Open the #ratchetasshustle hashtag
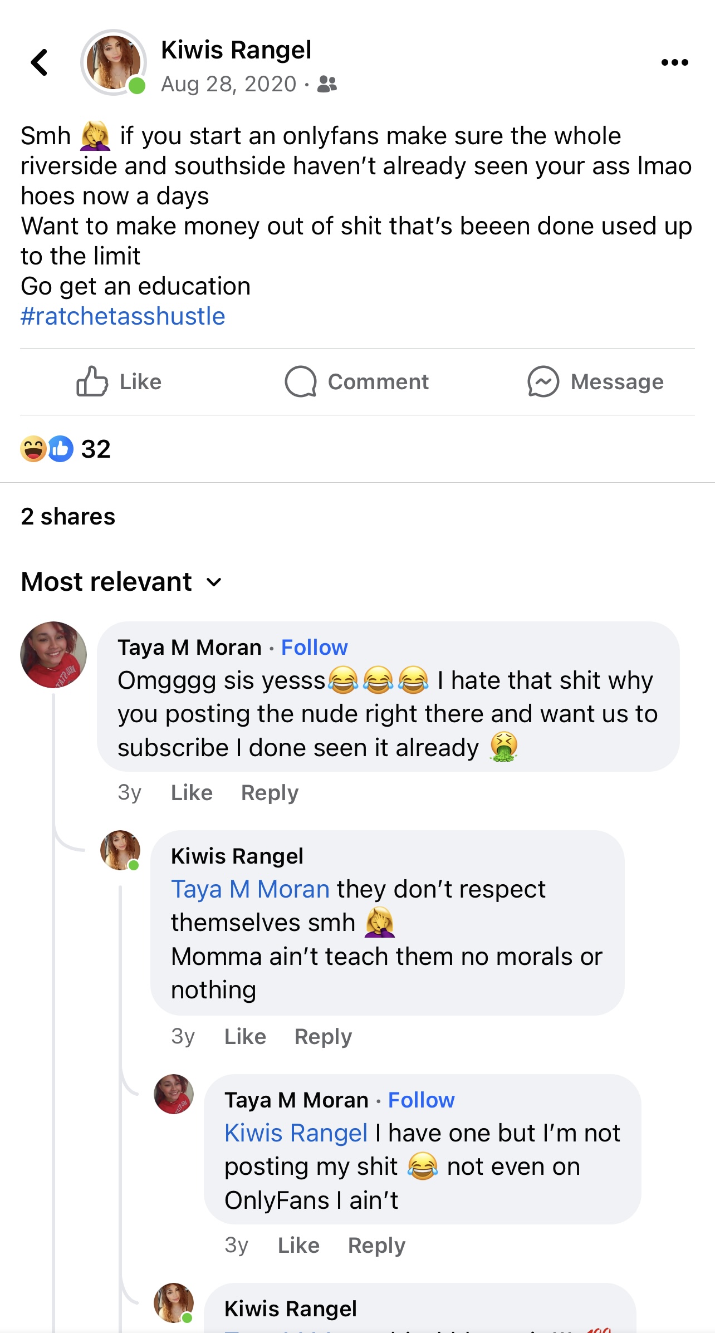715x1333 pixels. pos(123,316)
